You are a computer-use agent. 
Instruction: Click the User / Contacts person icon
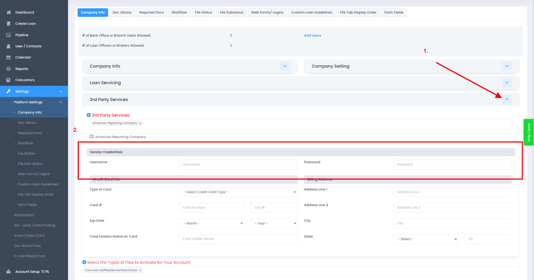pos(9,46)
